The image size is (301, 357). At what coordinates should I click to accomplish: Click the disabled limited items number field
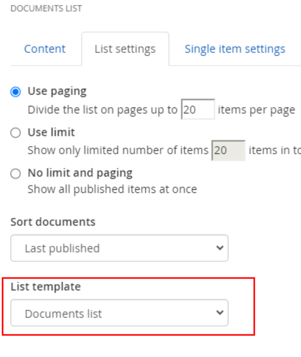(x=228, y=151)
